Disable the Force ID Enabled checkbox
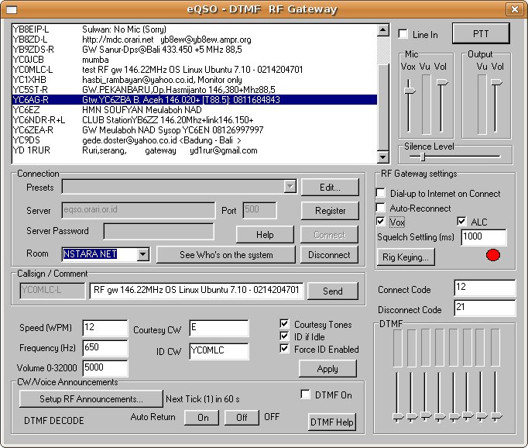The width and height of the screenshot is (528, 448). tap(285, 349)
